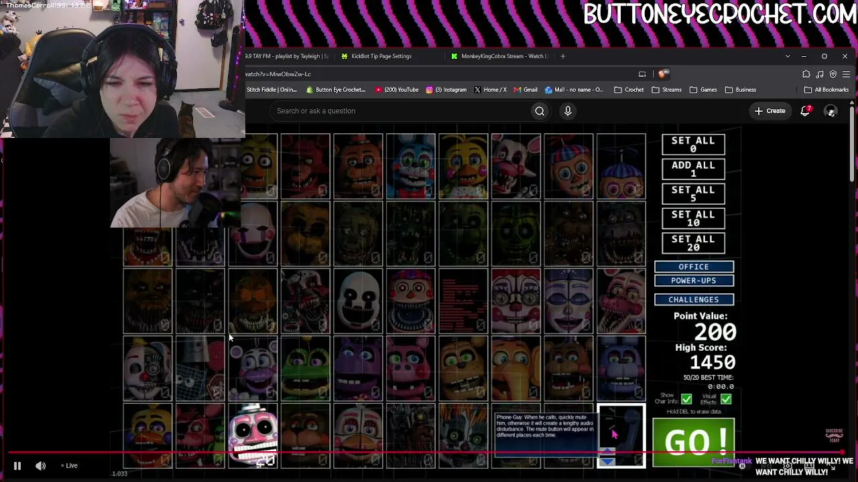Click the SET ALL 0 button
The height and width of the screenshot is (482, 858).
pyautogui.click(x=693, y=145)
